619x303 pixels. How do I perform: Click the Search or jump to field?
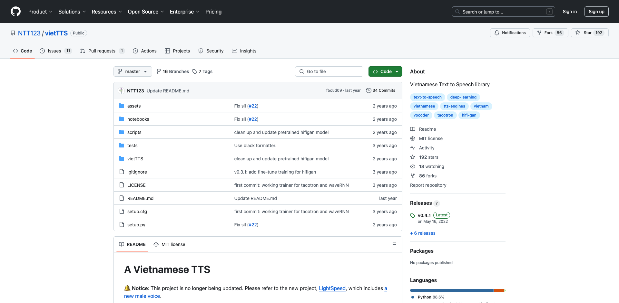click(x=504, y=12)
